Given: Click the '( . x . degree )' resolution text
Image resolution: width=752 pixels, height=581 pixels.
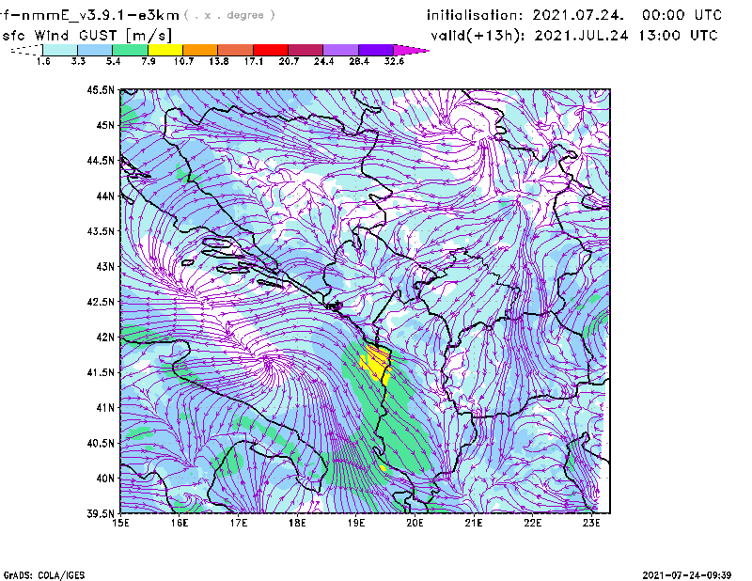Looking at the screenshot, I should pos(229,15).
